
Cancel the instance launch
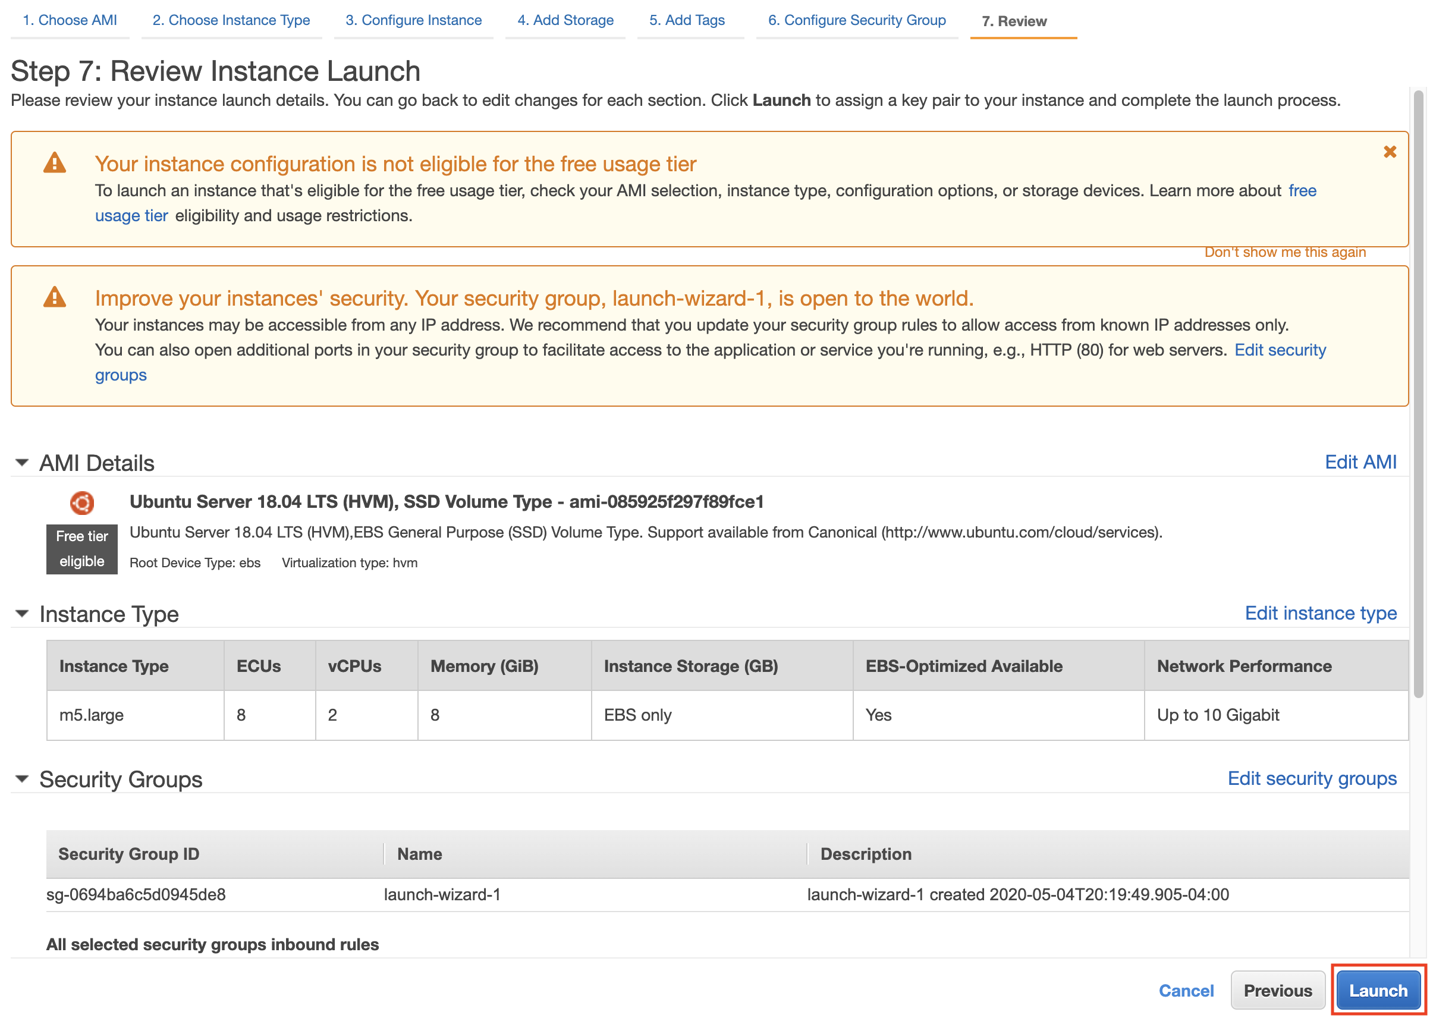(1186, 991)
